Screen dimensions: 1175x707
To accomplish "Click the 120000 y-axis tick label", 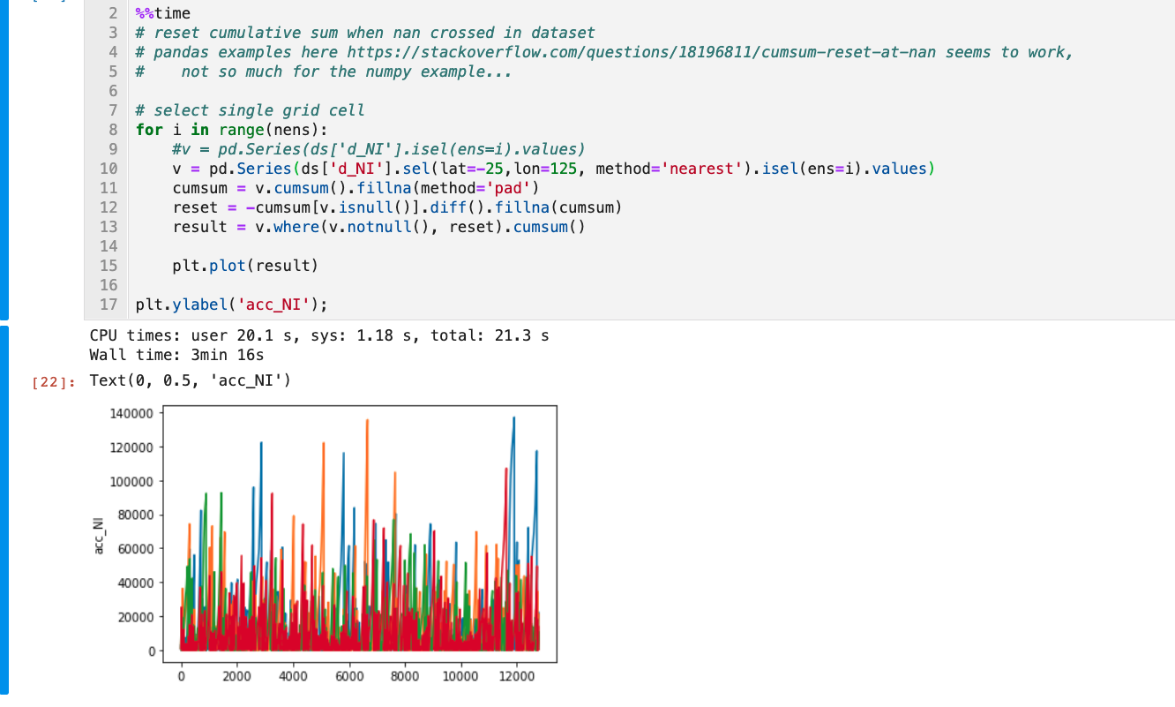I will point(131,448).
